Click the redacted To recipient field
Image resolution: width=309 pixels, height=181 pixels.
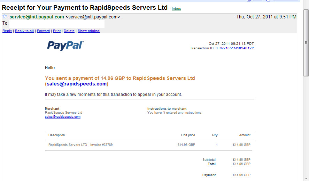click(x=57, y=24)
